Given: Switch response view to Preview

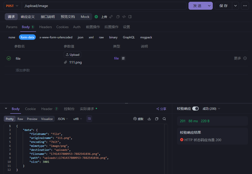Looking at the screenshot, I should pos(32,119).
